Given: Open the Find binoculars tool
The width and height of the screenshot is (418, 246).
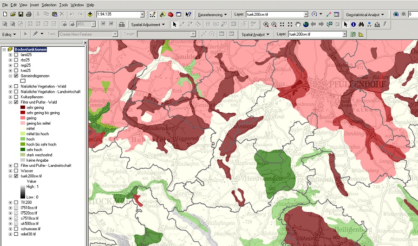Looking at the screenshot, I should click(361, 24).
